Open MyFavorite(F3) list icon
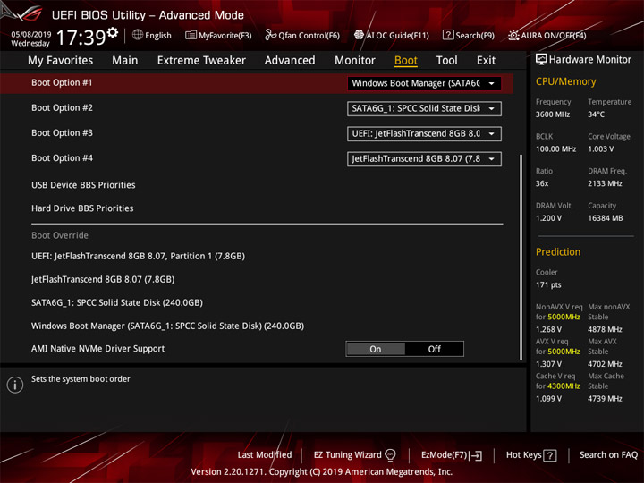Screen dimensions: 644x483 [x=191, y=35]
